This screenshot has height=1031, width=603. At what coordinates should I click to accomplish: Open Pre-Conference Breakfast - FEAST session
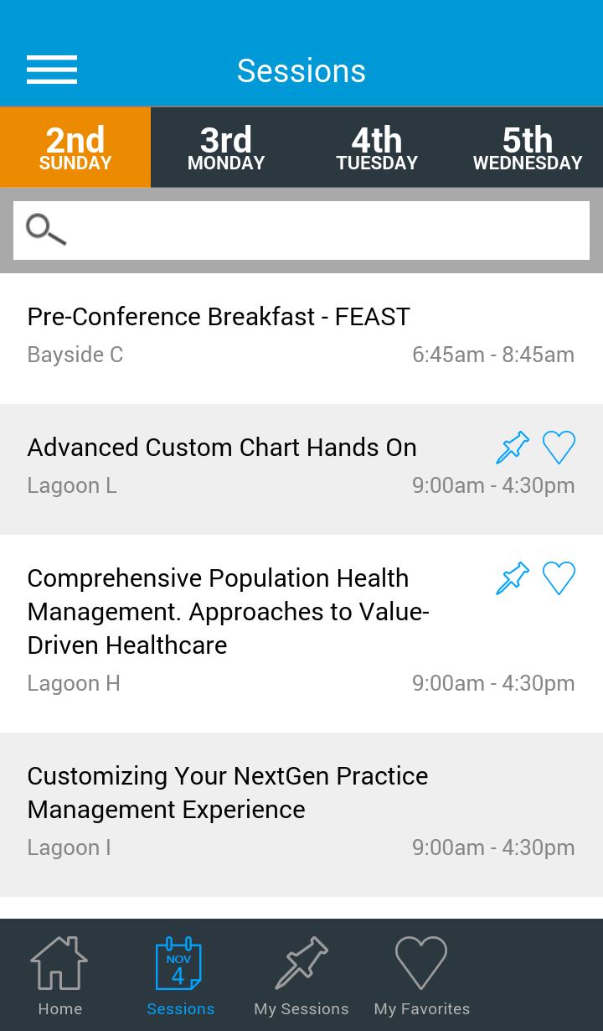[219, 317]
